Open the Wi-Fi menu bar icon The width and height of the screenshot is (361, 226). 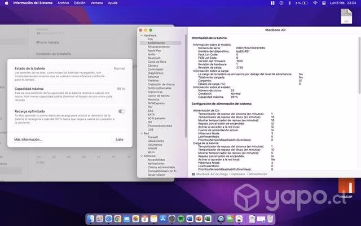pyautogui.click(x=315, y=3)
